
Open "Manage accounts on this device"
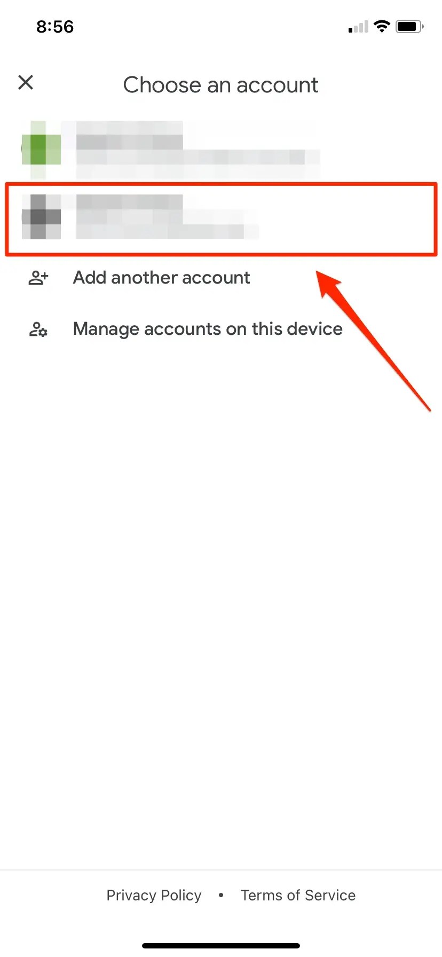[x=208, y=329]
